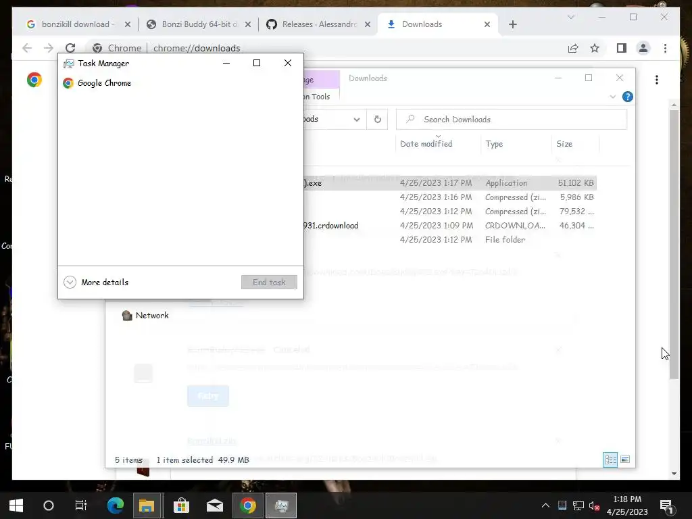Open Task View on taskbar
692x519 pixels.
pos(81,505)
